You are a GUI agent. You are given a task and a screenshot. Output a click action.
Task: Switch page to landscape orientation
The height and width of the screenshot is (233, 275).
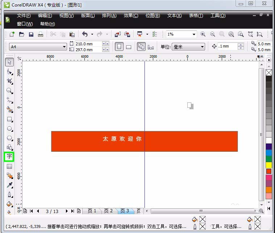(x=129, y=47)
